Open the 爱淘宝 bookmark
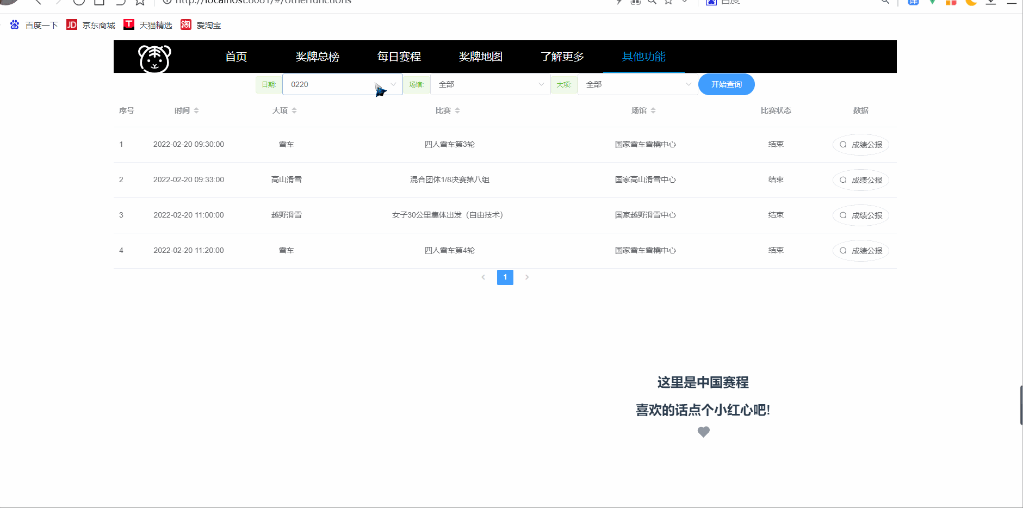This screenshot has height=508, width=1023. [201, 25]
